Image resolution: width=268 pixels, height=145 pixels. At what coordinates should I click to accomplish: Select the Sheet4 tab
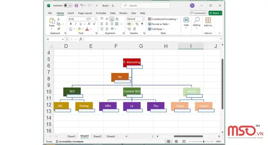pos(111,136)
